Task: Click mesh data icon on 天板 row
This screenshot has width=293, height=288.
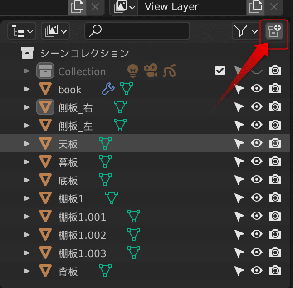Action: 105,143
